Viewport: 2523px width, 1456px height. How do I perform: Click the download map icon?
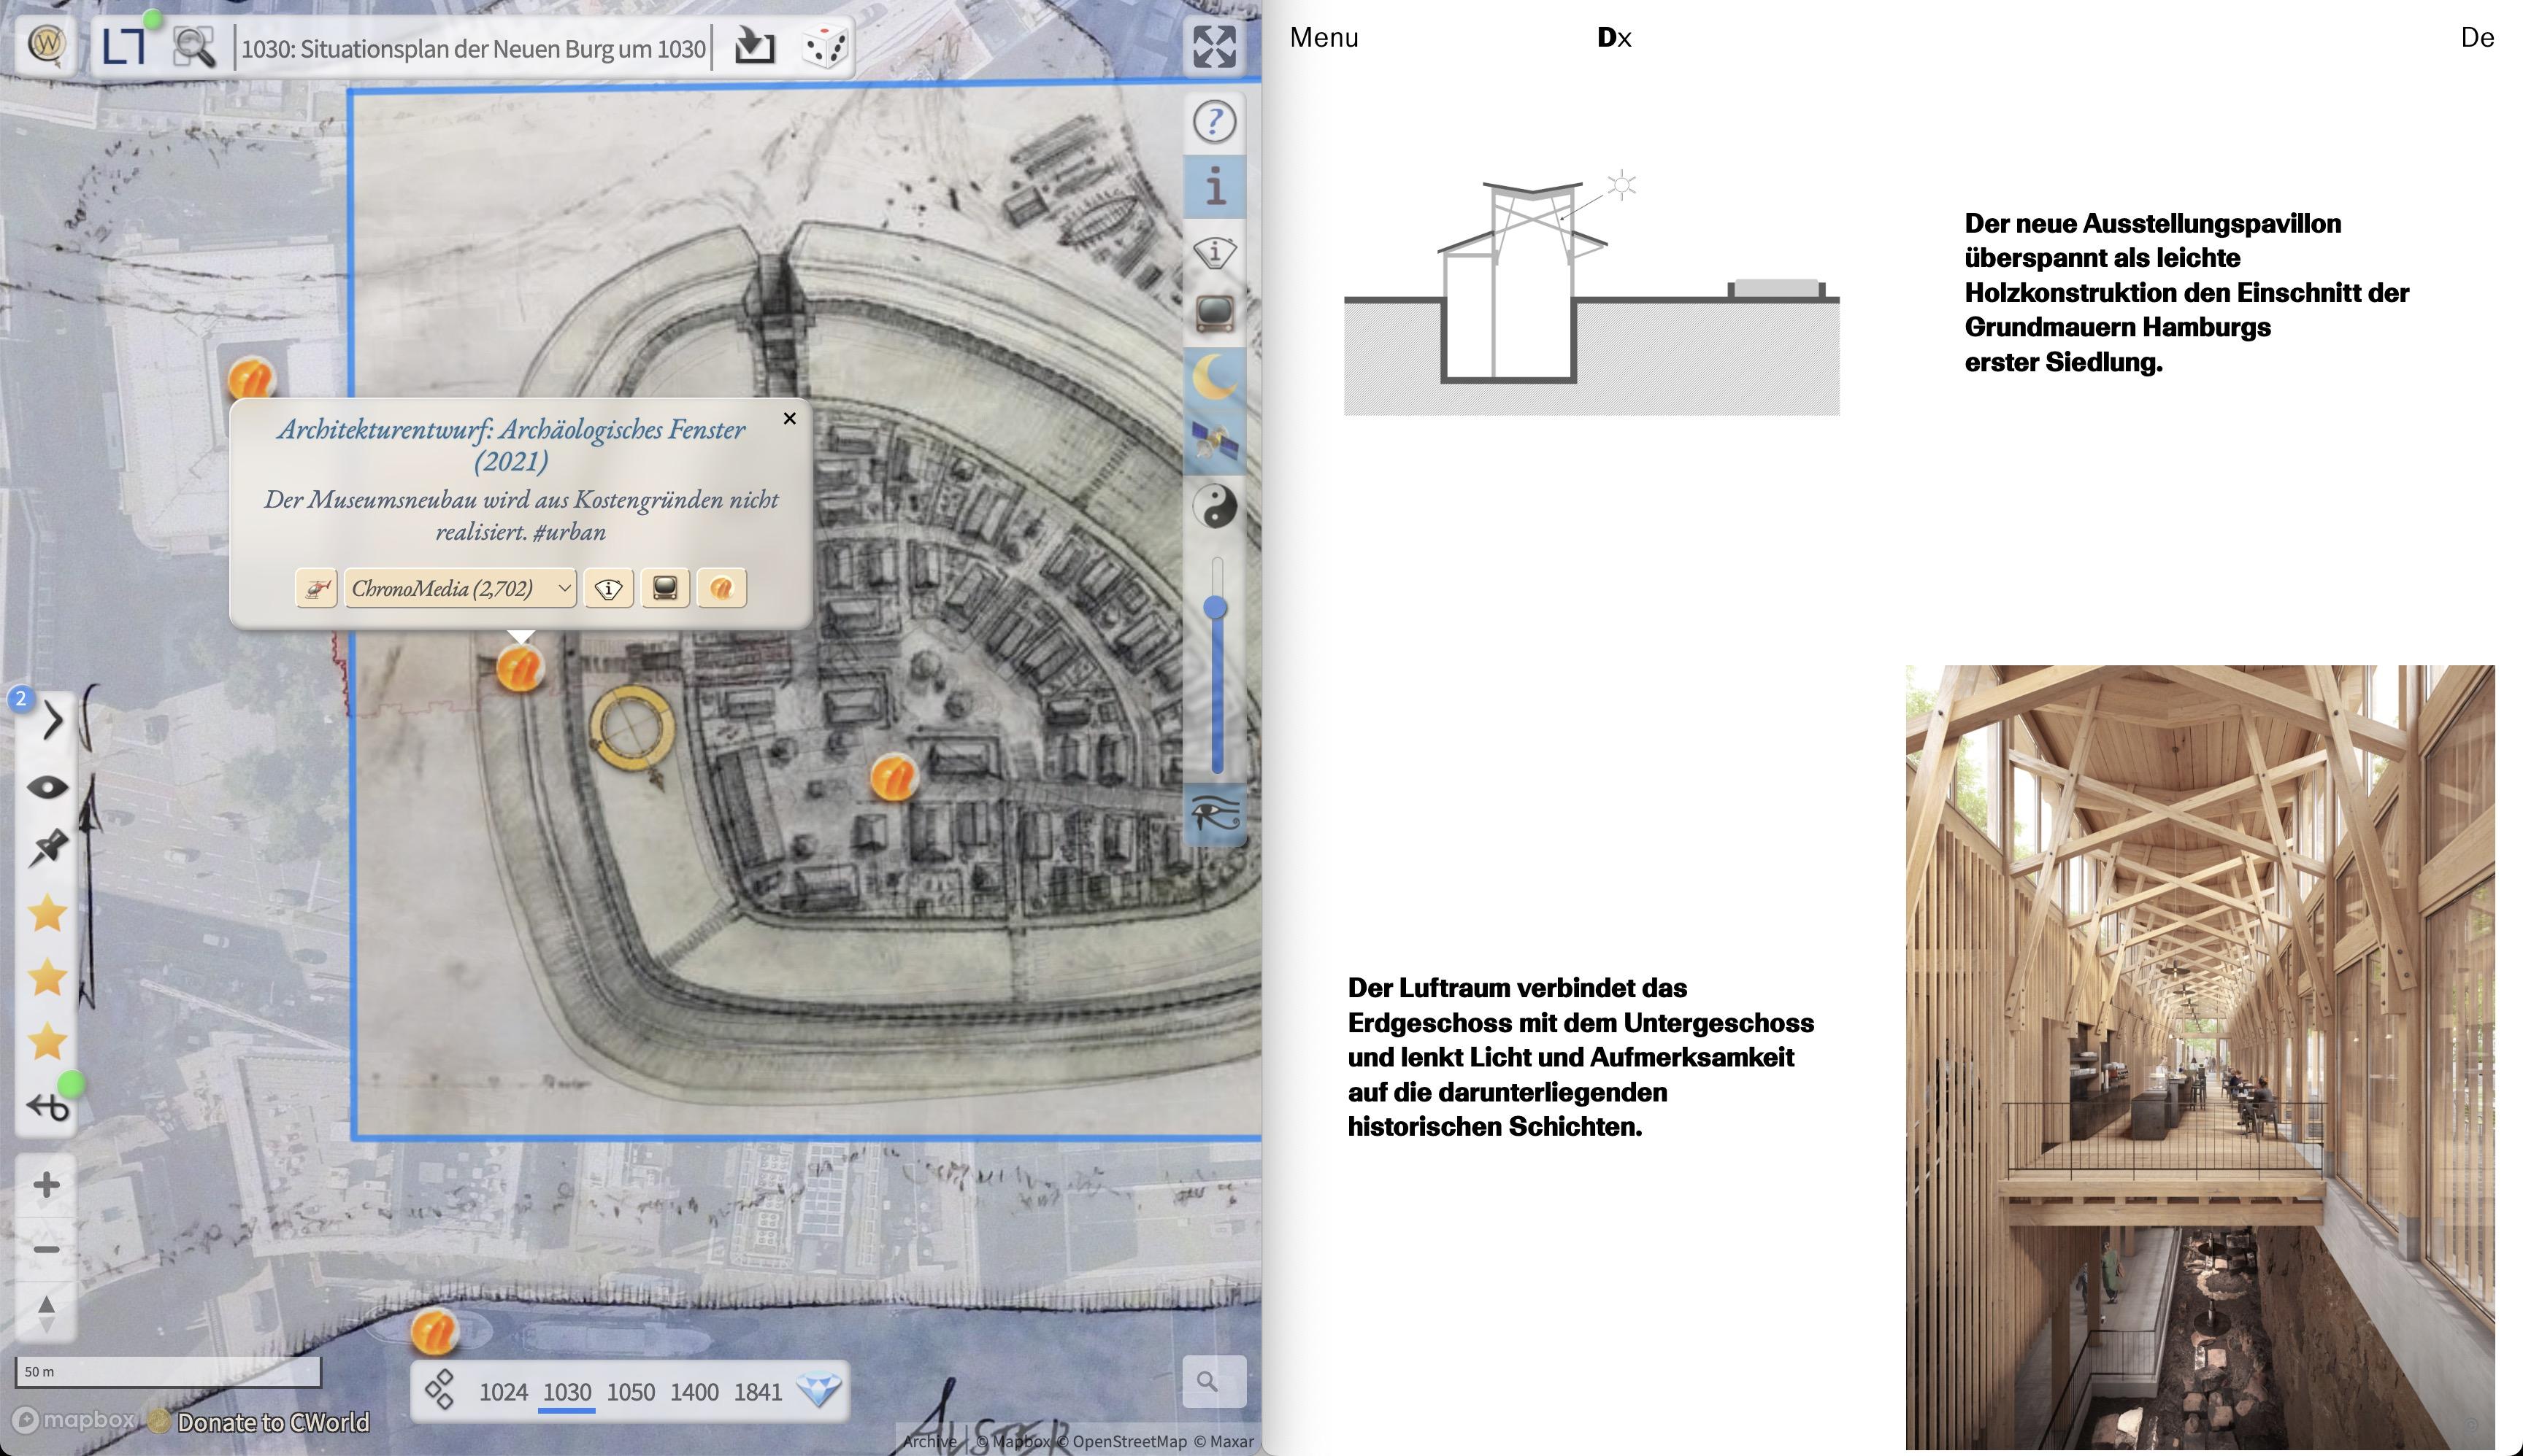pos(753,46)
